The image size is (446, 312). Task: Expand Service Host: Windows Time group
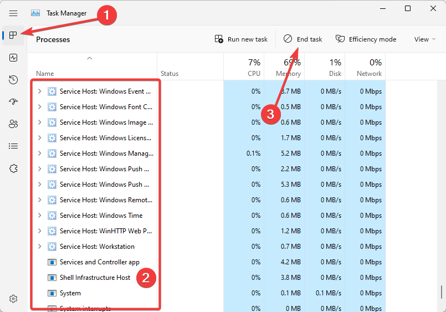(39, 216)
